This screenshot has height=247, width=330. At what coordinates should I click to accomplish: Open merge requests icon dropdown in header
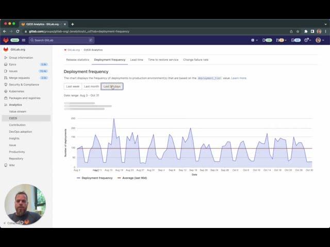(x=281, y=40)
